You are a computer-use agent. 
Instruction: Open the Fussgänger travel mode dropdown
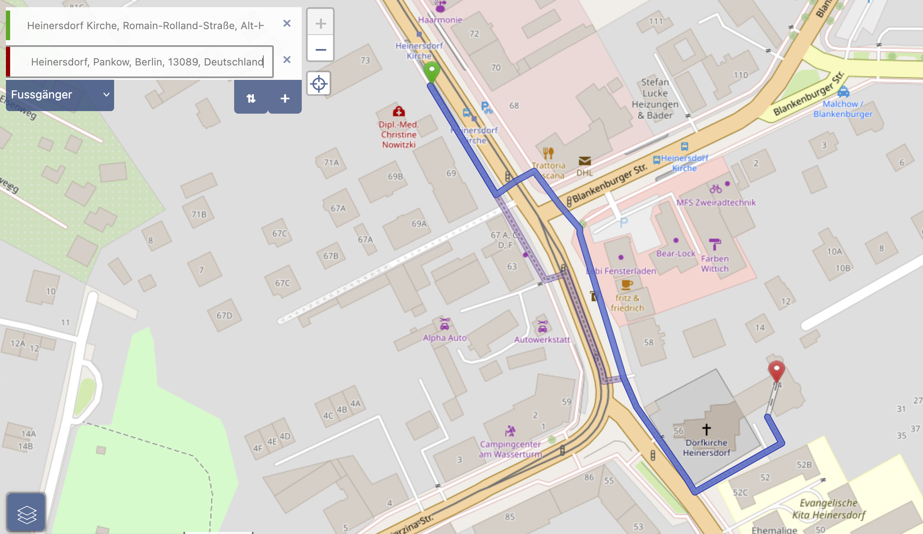tap(60, 95)
